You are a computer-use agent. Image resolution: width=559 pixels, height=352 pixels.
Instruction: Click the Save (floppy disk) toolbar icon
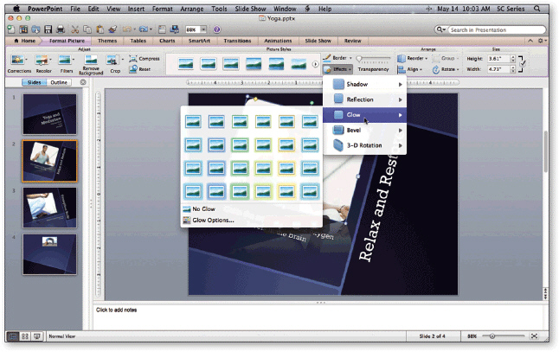48,29
